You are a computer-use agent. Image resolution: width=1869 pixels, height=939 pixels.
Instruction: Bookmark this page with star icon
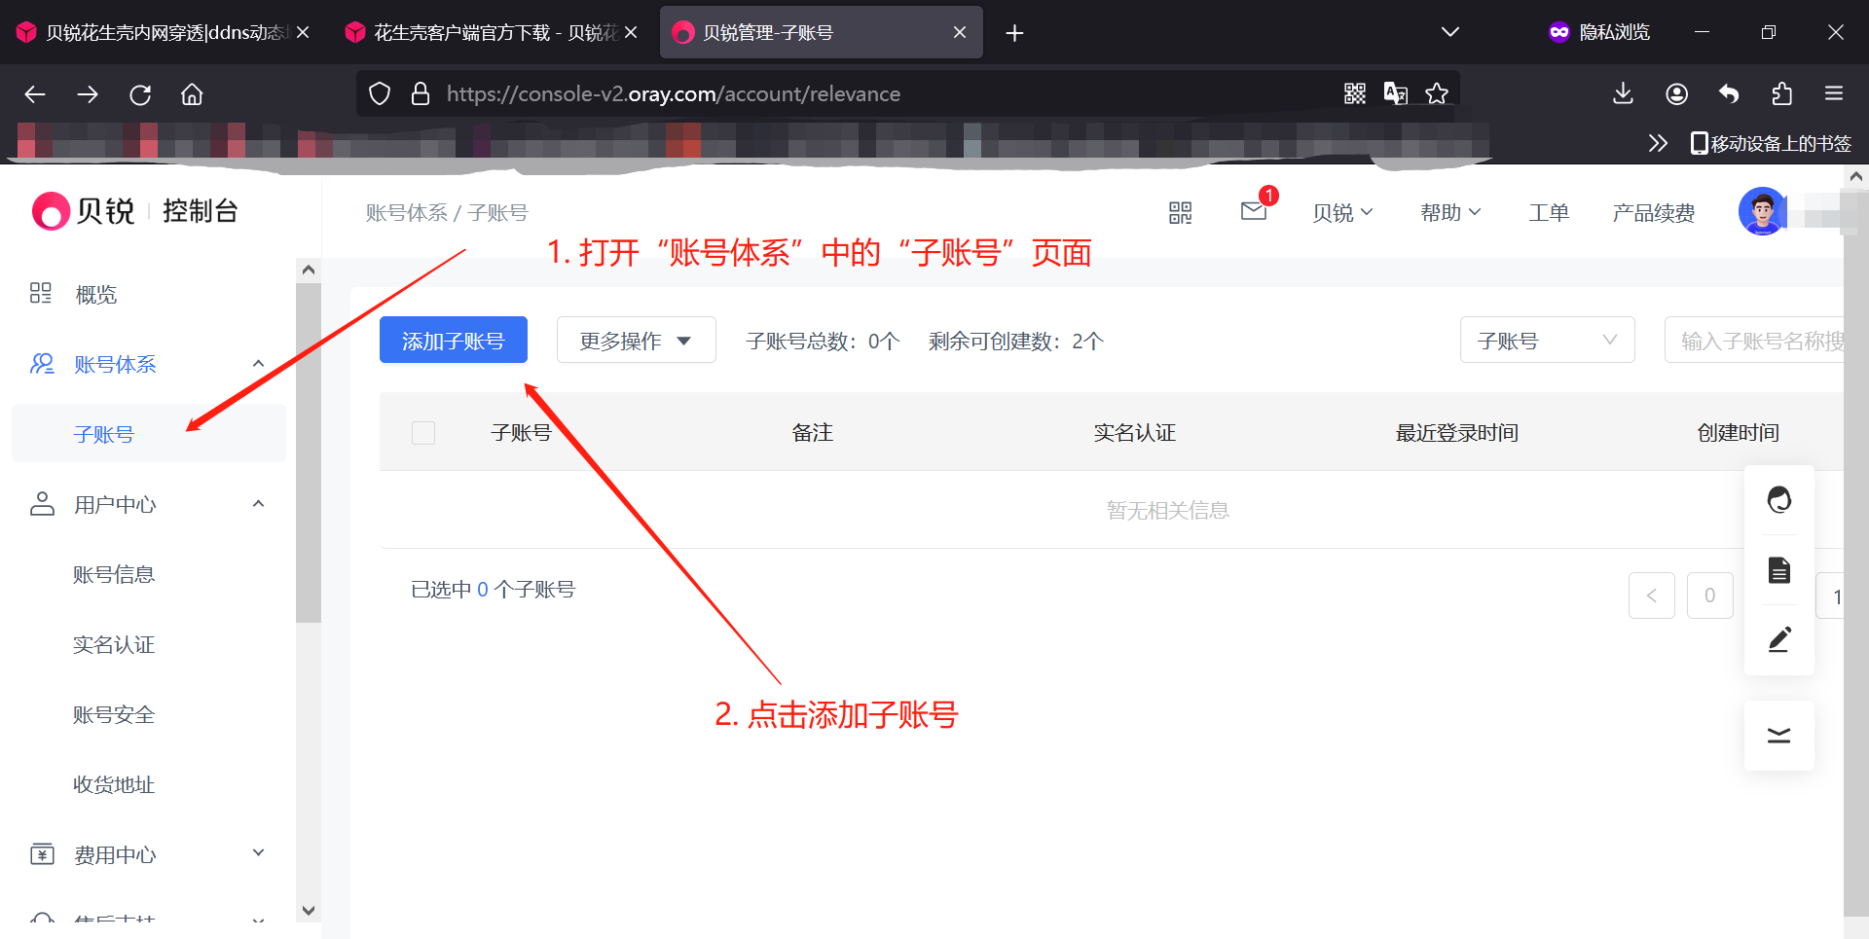(x=1437, y=93)
